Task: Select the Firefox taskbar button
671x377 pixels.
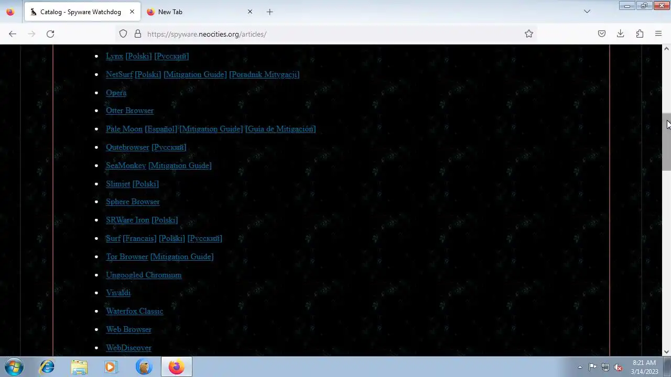Action: tap(176, 367)
